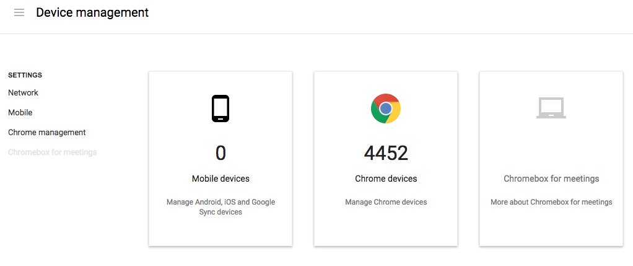
Task: Open Chrome management settings
Action: (x=47, y=132)
